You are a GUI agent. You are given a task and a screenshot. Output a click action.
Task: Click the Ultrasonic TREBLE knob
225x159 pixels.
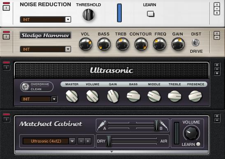[x=175, y=96]
